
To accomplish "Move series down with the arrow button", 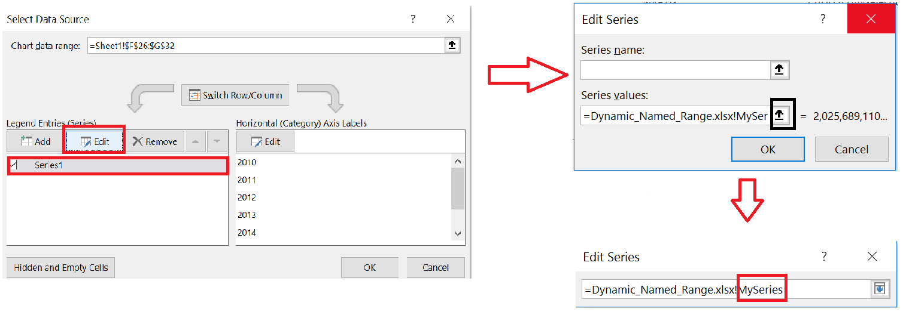I will 217,141.
